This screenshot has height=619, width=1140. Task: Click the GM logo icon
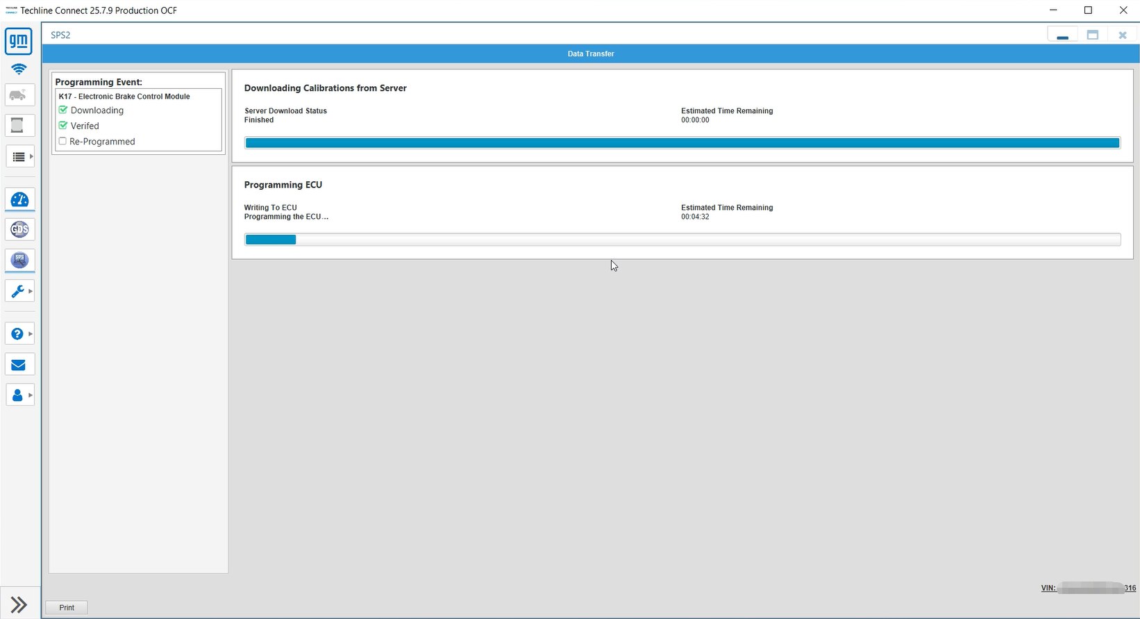tap(19, 42)
